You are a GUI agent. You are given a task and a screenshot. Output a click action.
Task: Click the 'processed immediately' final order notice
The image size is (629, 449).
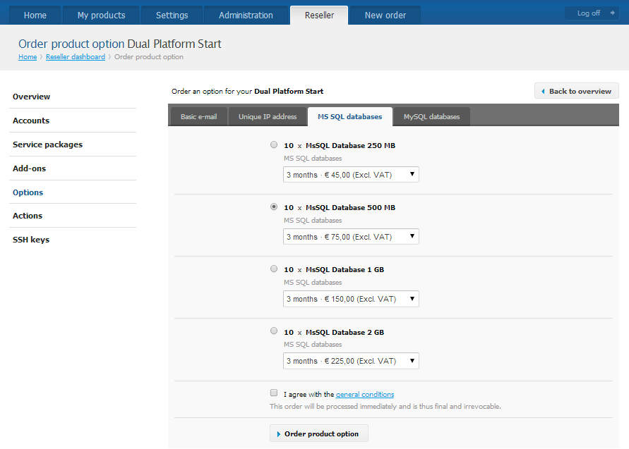click(385, 406)
